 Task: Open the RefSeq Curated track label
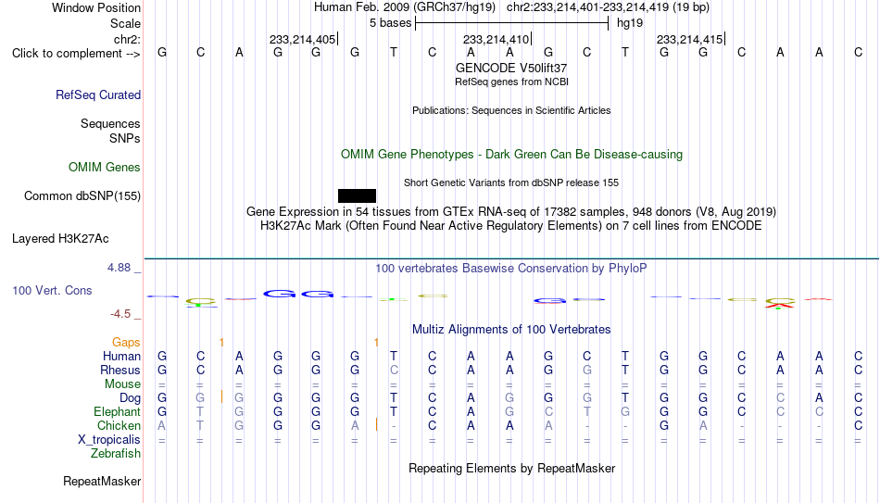pyautogui.click(x=98, y=94)
